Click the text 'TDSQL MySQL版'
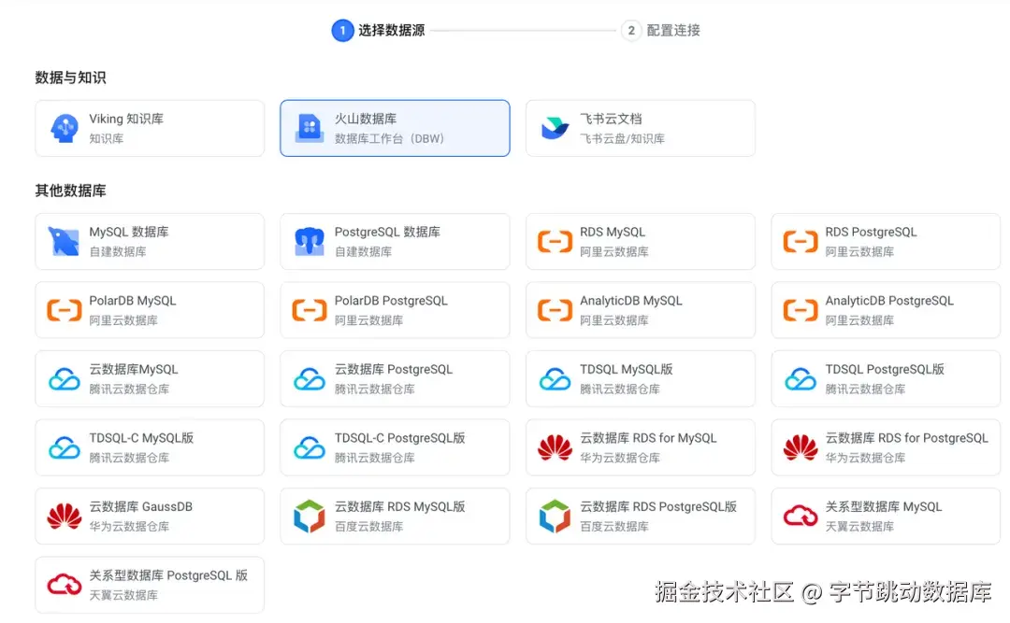The height and width of the screenshot is (623, 1010). click(626, 370)
